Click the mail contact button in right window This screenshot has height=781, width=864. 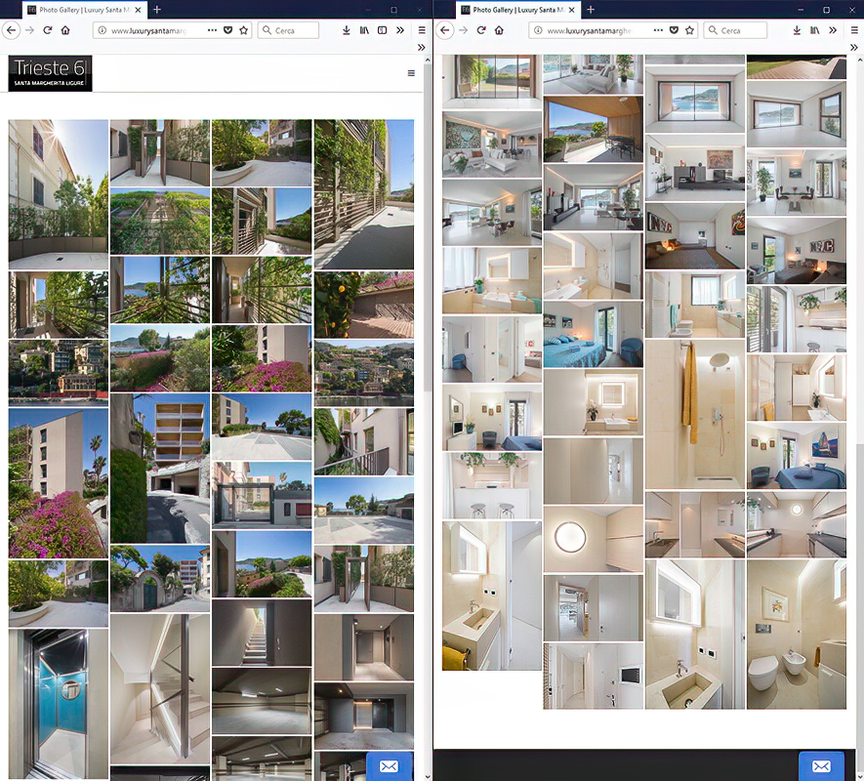[x=821, y=766]
